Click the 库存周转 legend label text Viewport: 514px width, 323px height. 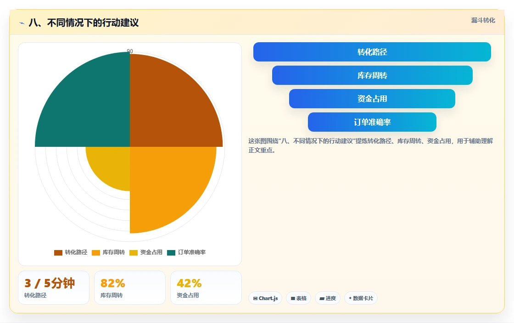(x=114, y=252)
